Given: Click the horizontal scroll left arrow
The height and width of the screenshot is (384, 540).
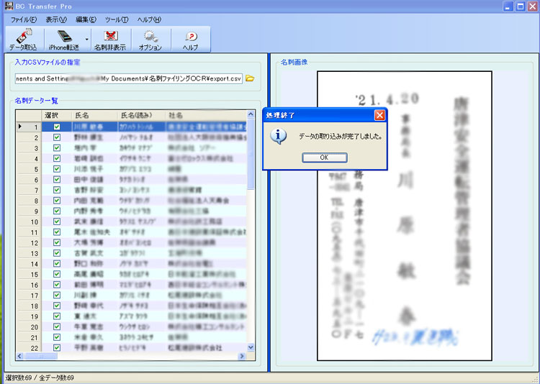Looking at the screenshot, I should tap(19, 356).
